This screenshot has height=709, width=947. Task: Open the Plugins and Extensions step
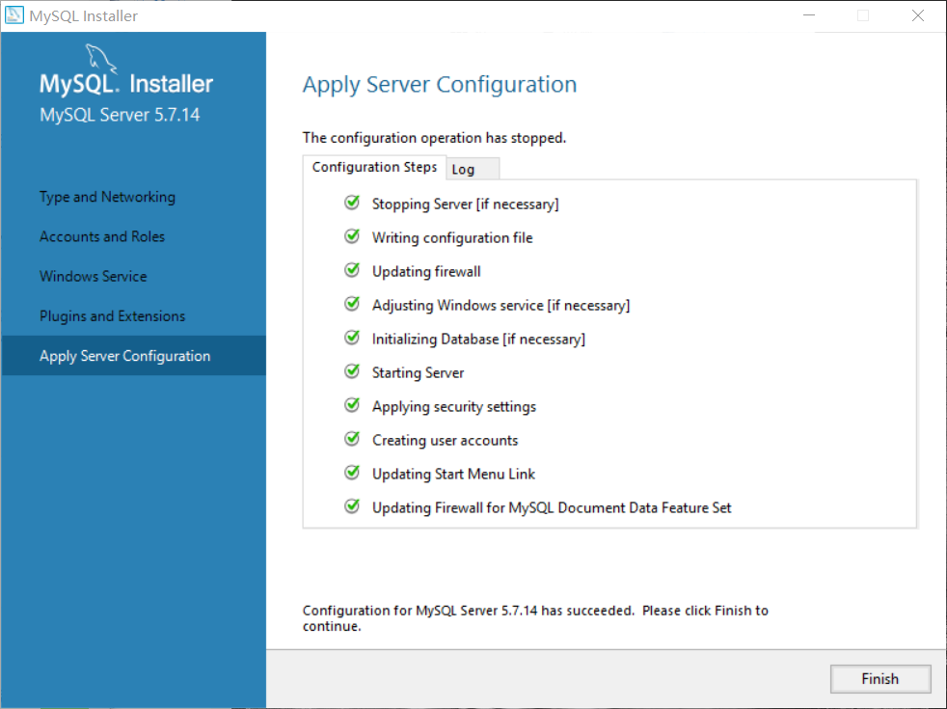(x=112, y=315)
